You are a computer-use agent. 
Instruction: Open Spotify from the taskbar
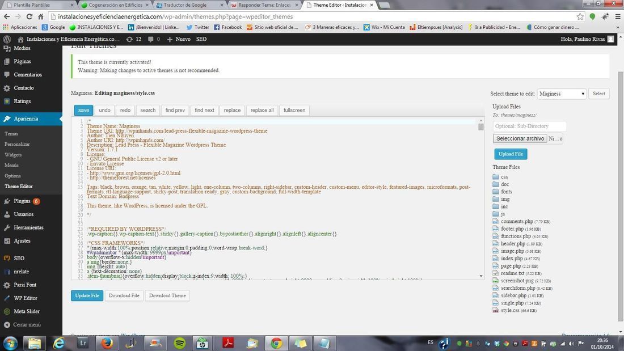179,343
